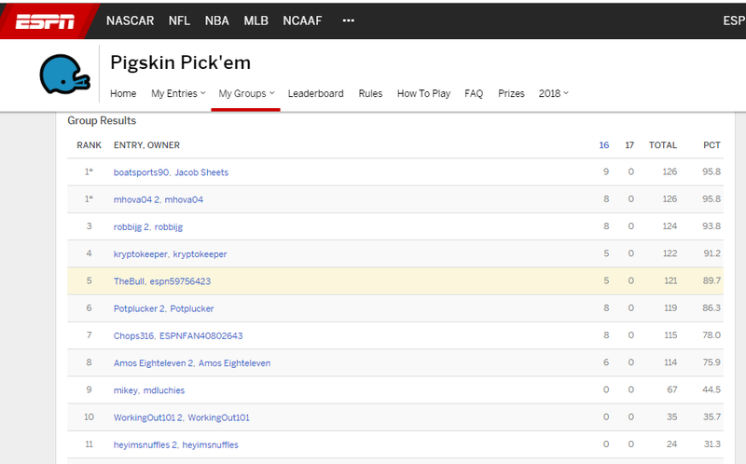Screen dimensions: 746x464
Task: Open the kryptokeeper entry
Action: 170,254
